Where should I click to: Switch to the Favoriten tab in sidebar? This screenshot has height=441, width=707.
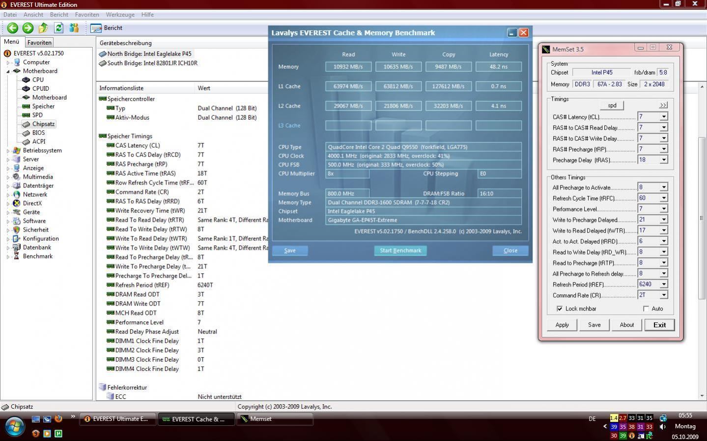coord(39,43)
